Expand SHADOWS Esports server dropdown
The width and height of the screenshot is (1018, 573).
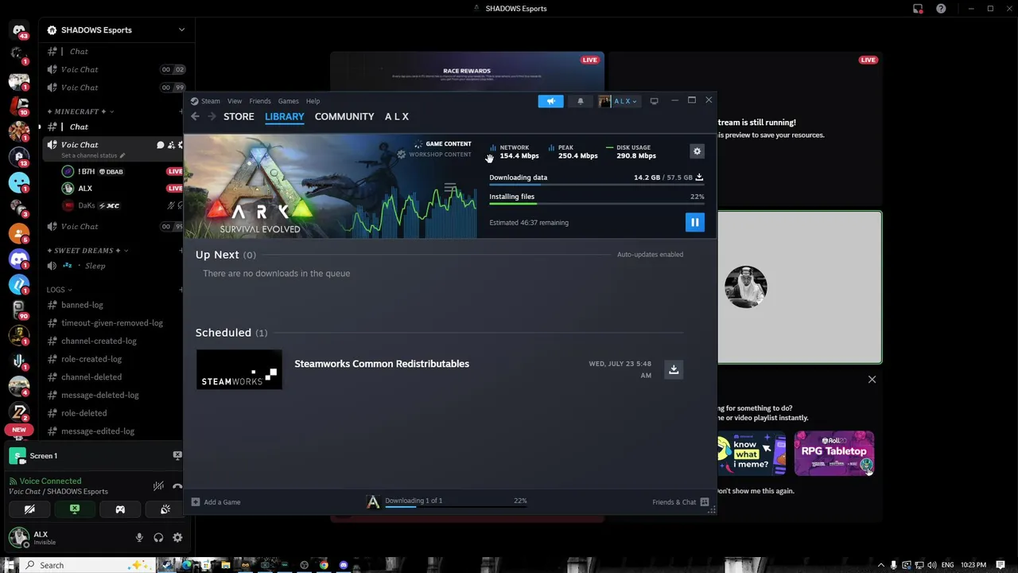pos(181,30)
